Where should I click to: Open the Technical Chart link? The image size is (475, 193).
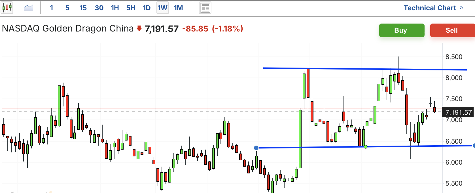pos(433,8)
